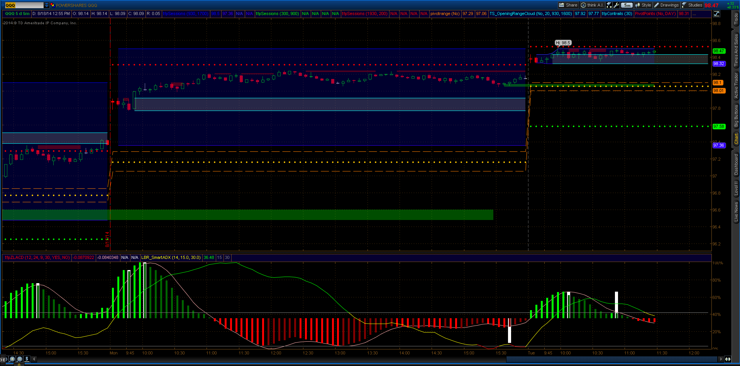Open the Style menu
Viewport: 740px width, 366px height.
pyautogui.click(x=643, y=5)
